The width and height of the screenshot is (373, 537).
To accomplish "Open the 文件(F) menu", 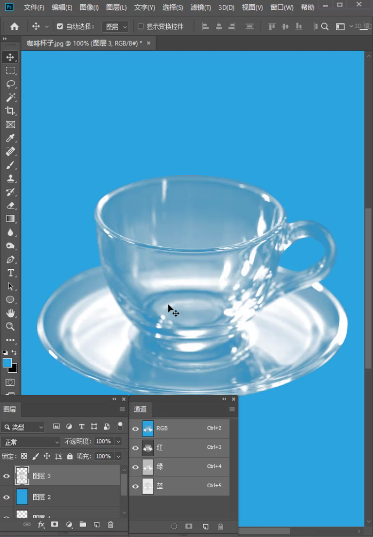I will point(34,7).
